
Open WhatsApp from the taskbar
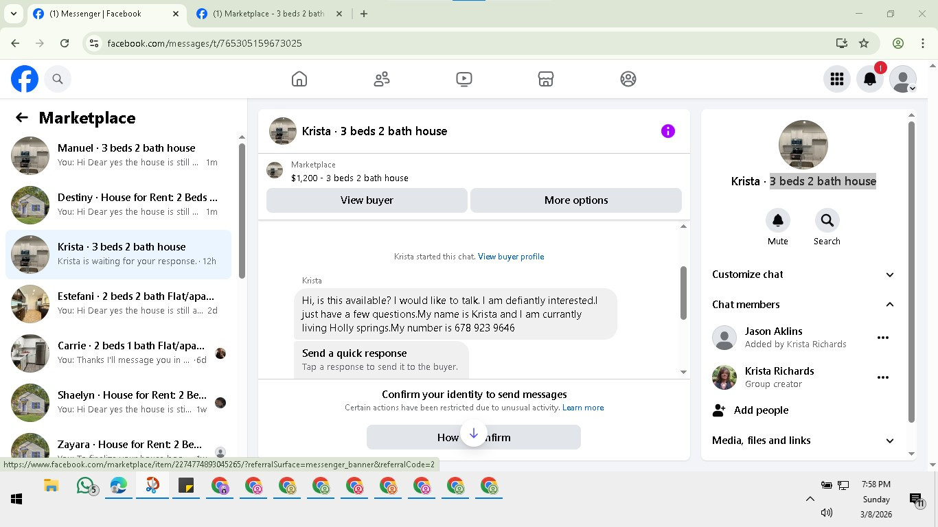(x=85, y=486)
